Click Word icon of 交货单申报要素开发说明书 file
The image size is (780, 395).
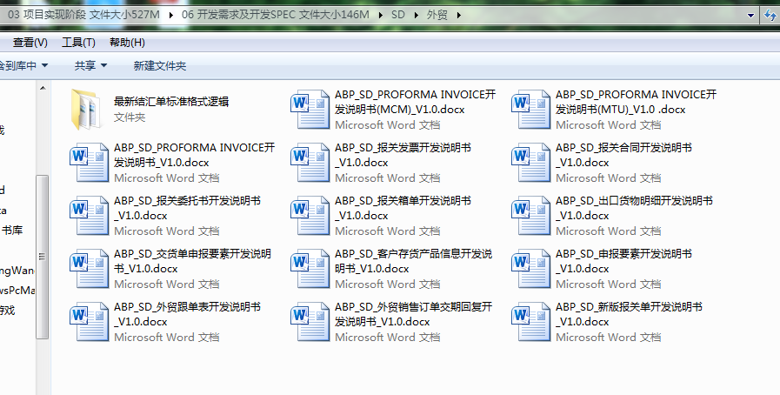[90, 269]
